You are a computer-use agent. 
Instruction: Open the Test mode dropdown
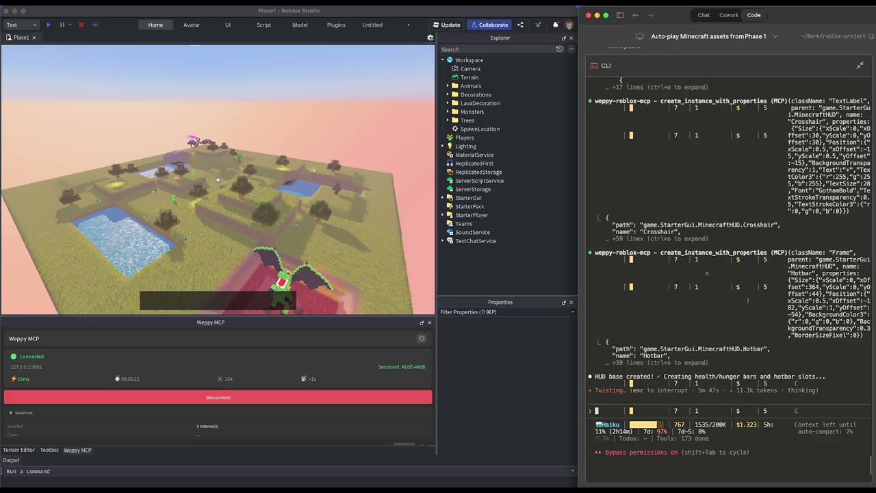coord(21,25)
